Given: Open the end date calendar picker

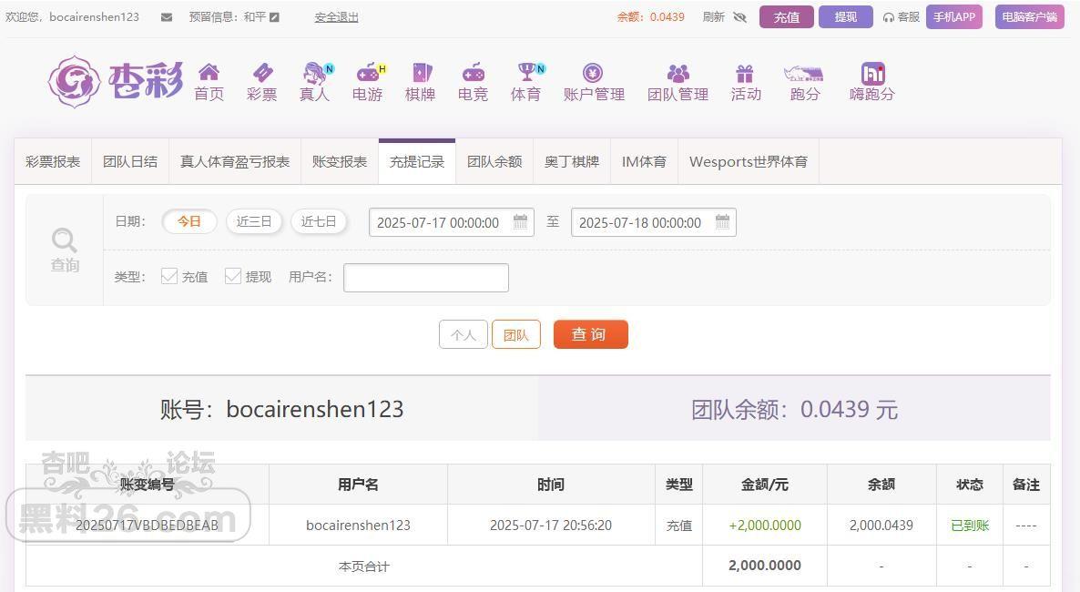Looking at the screenshot, I should point(722,222).
